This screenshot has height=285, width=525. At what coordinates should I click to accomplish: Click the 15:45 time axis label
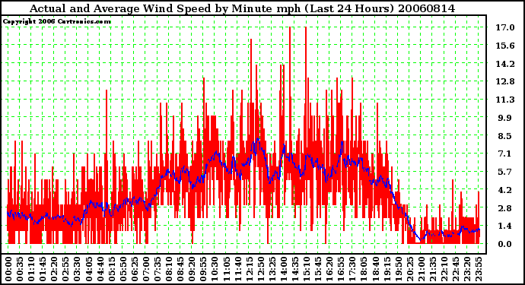pyautogui.click(x=318, y=269)
